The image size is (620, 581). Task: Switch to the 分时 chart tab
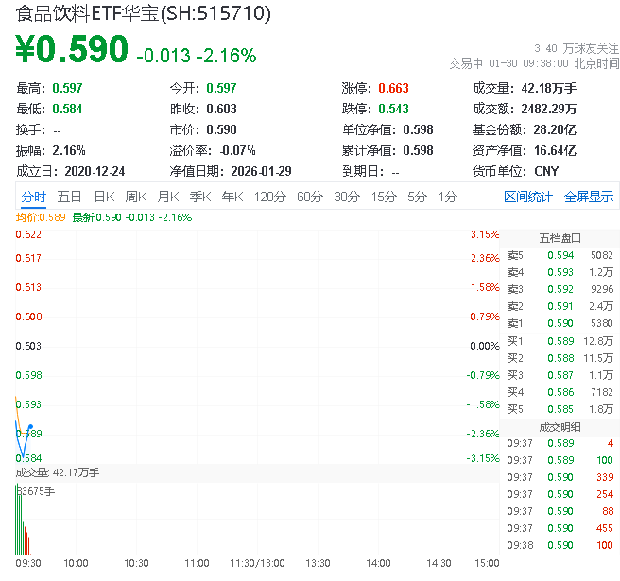(33, 197)
